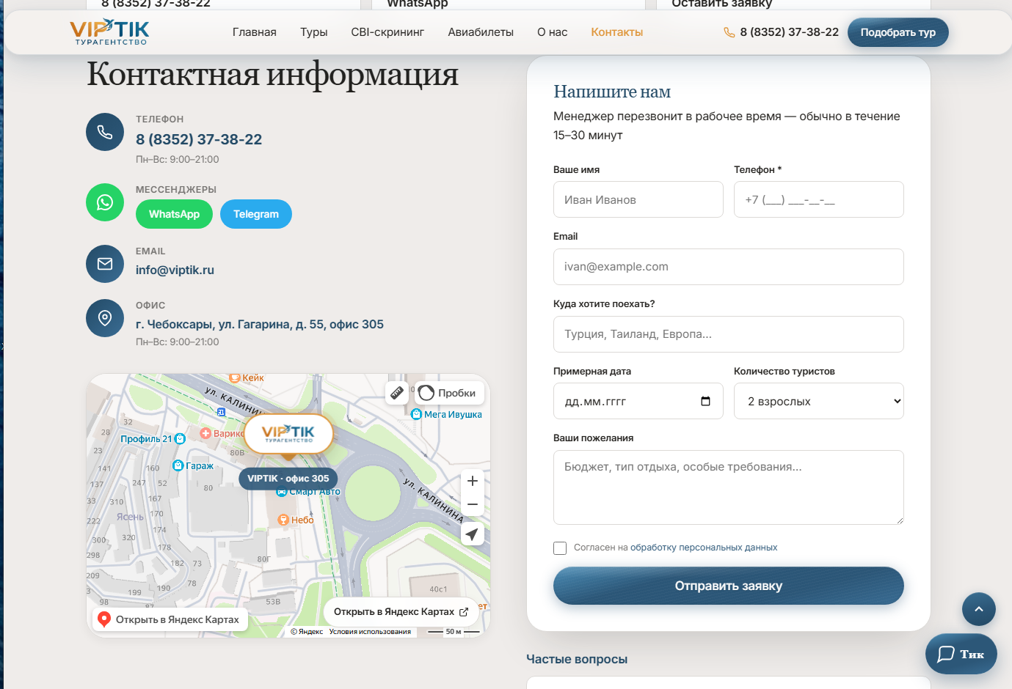Click the Telegram messenger button
The height and width of the screenshot is (689, 1012).
click(256, 214)
